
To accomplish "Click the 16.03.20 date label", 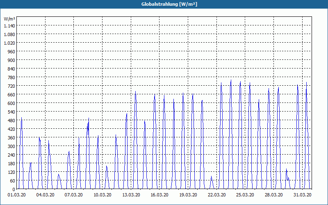I will (159, 195).
